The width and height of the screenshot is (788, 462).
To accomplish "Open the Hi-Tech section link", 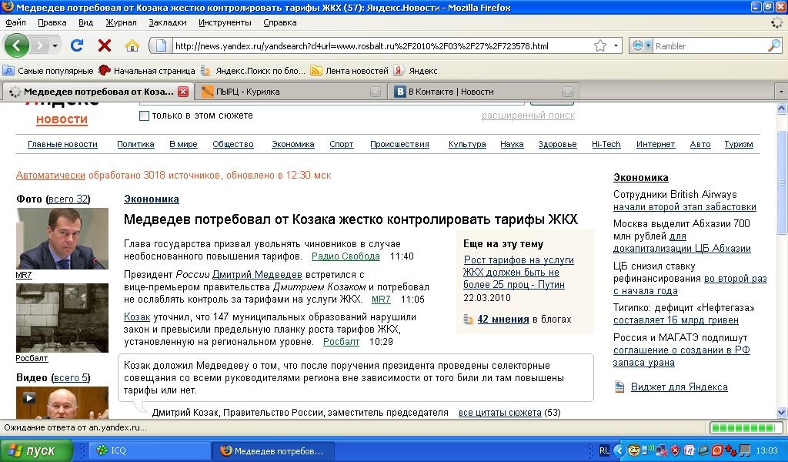I will pyautogui.click(x=606, y=144).
